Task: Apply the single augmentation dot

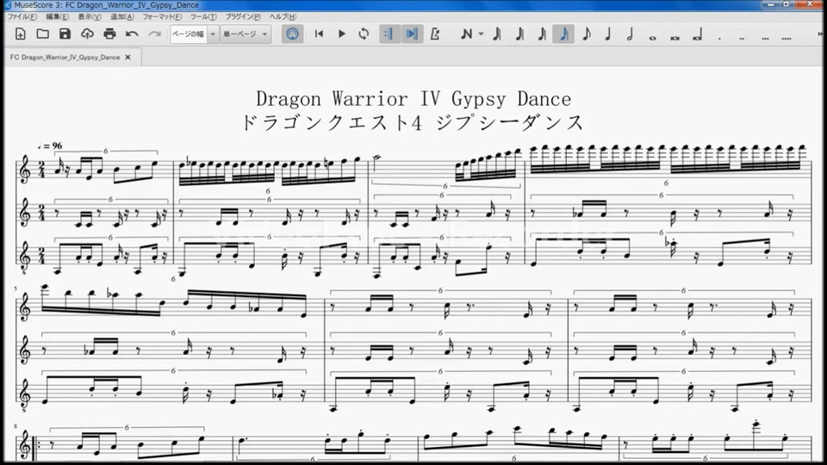Action: (x=719, y=37)
